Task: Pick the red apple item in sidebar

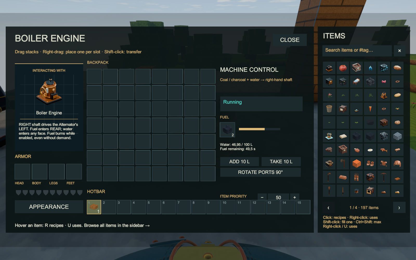Action: point(343,68)
